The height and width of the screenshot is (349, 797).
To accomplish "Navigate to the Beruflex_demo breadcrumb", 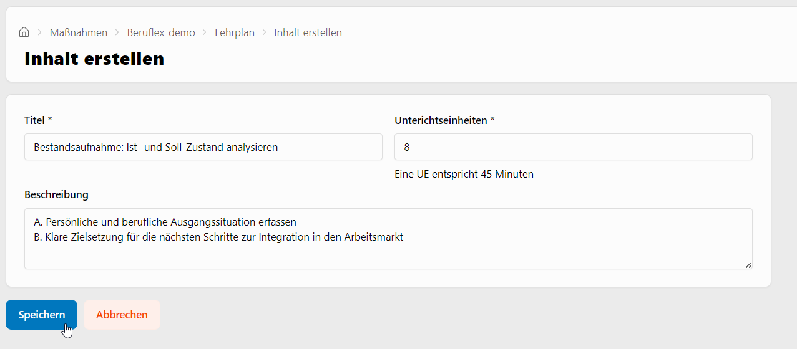I will tap(161, 32).
